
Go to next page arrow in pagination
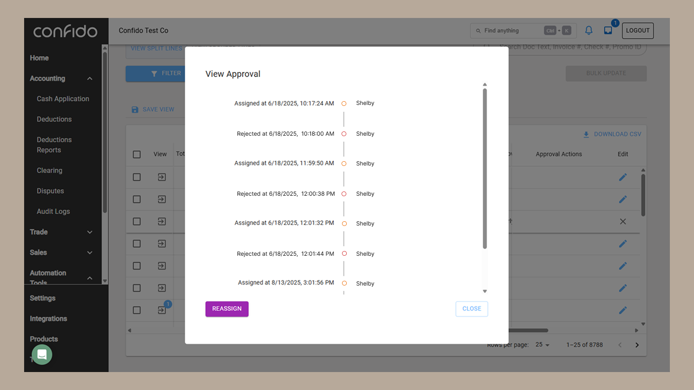coord(637,345)
